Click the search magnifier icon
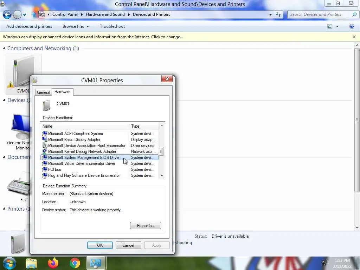The width and height of the screenshot is (360, 270). click(x=354, y=14)
